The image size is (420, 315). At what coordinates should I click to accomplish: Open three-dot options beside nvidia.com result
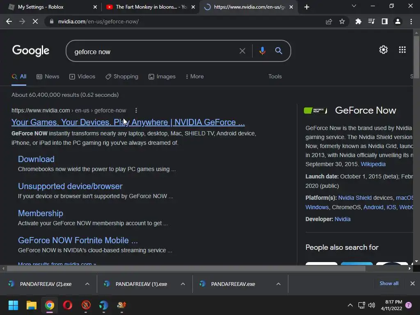point(136,110)
